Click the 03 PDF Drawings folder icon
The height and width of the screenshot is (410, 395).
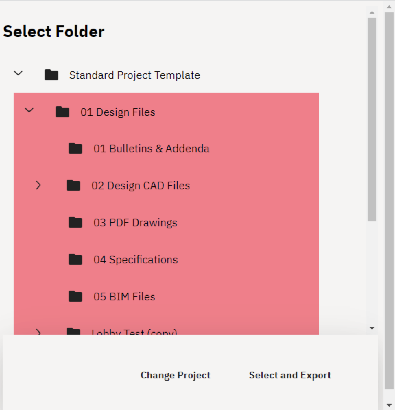pos(75,222)
